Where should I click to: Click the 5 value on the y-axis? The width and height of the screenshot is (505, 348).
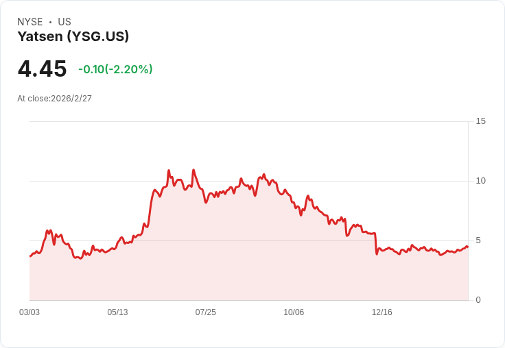[478, 240]
